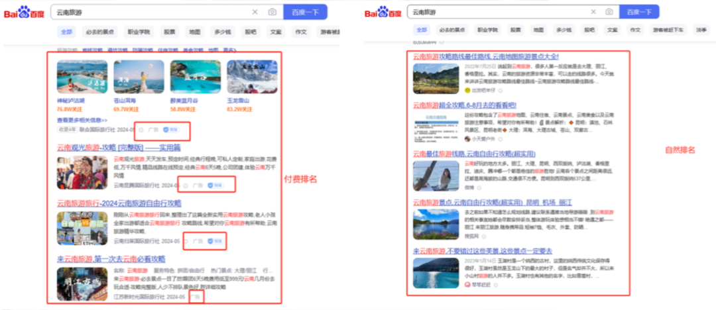The image size is (716, 310).
Task: Select 必去的景点 tab in the left screenshot
Action: pos(99,32)
